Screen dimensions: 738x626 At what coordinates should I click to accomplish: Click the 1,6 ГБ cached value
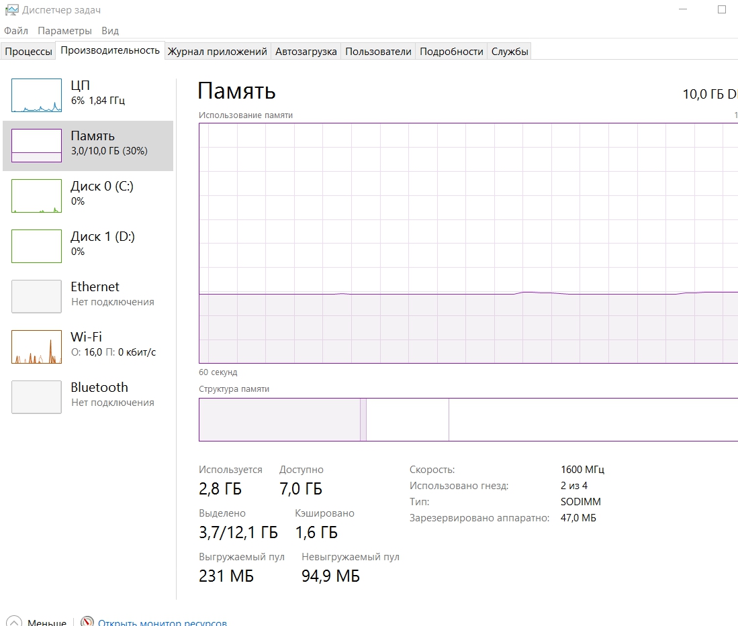(x=316, y=533)
